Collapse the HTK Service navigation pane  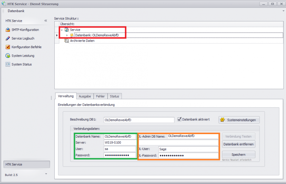coord(46,21)
